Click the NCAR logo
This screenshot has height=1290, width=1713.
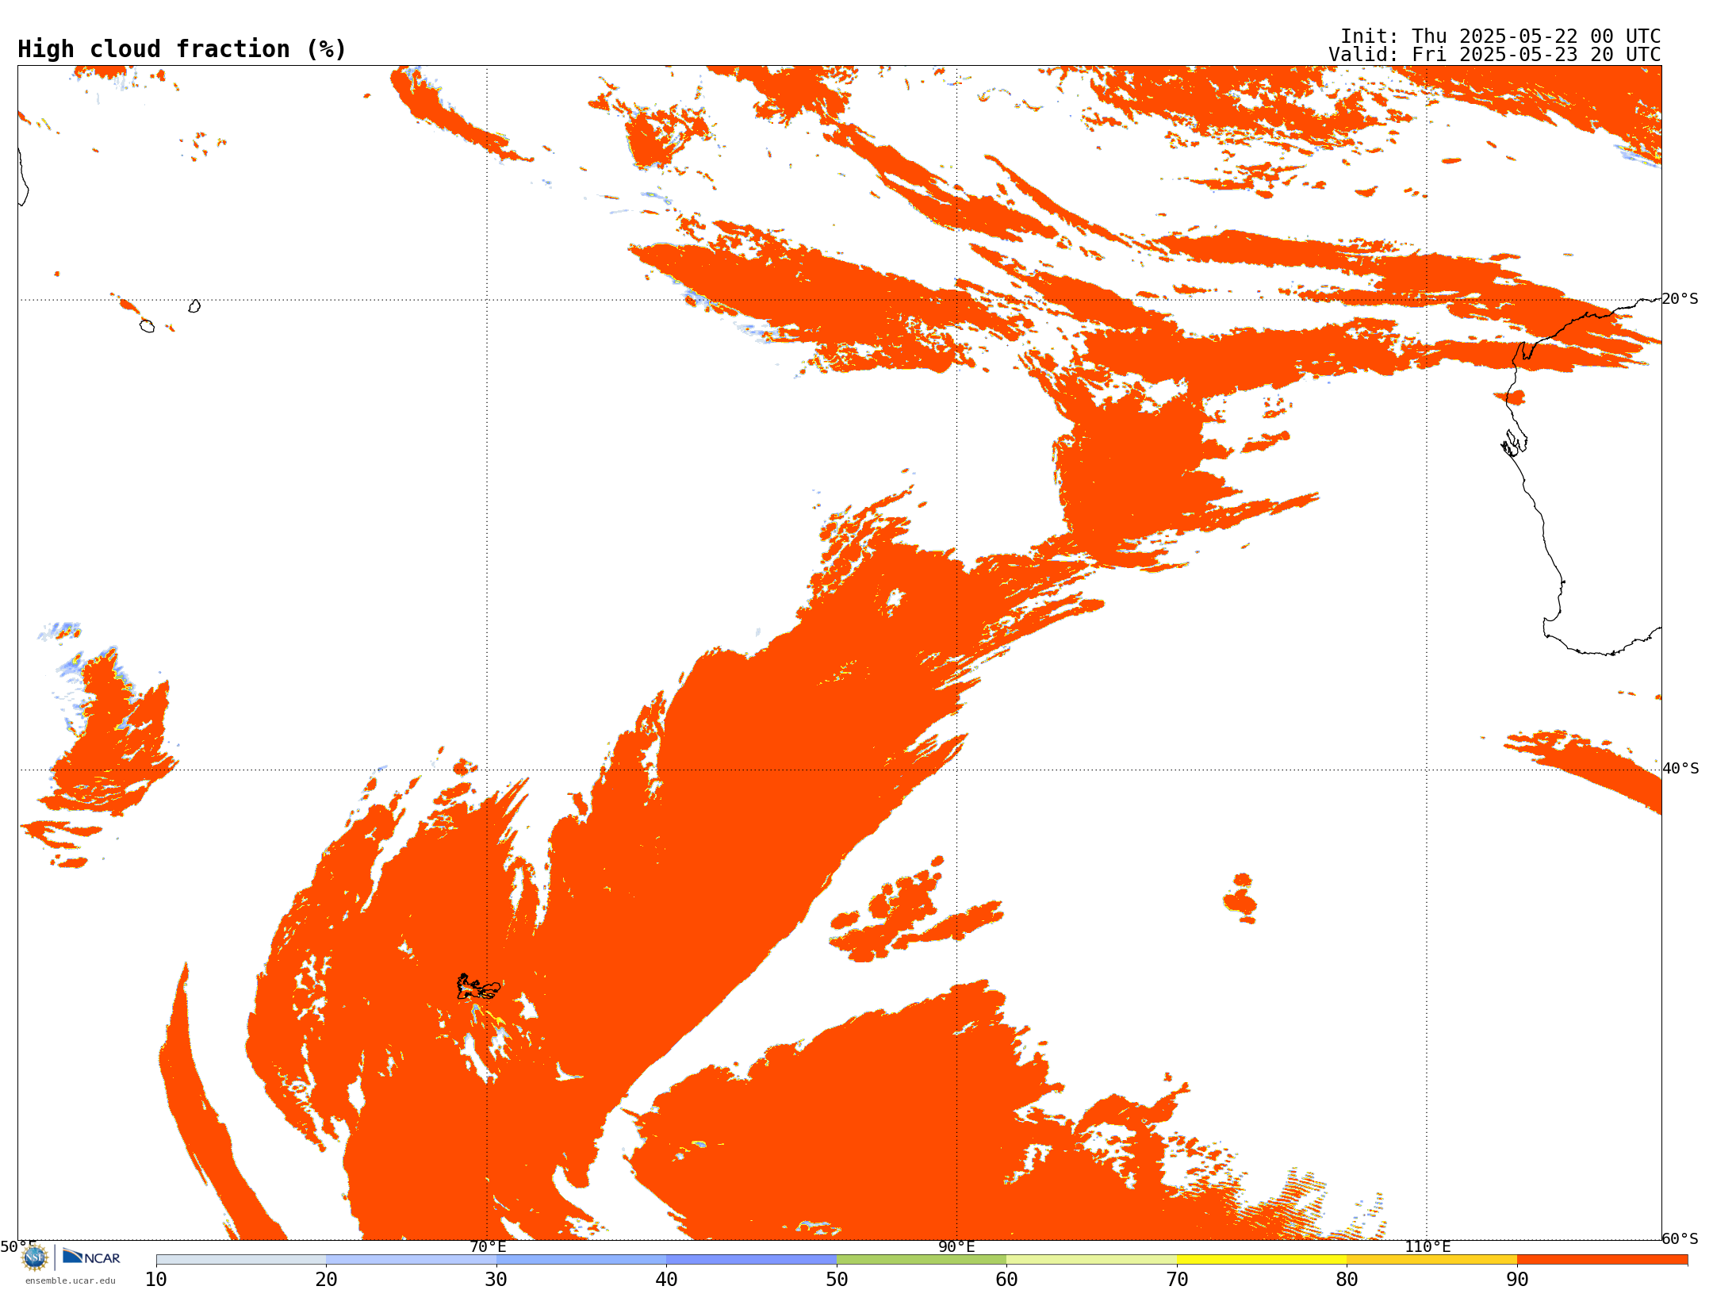pyautogui.click(x=91, y=1257)
